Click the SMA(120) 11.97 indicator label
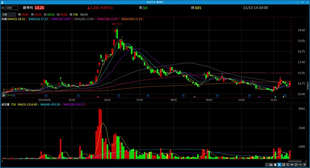Image resolution: width=310 pixels, height=168 pixels. pyautogui.click(x=107, y=19)
